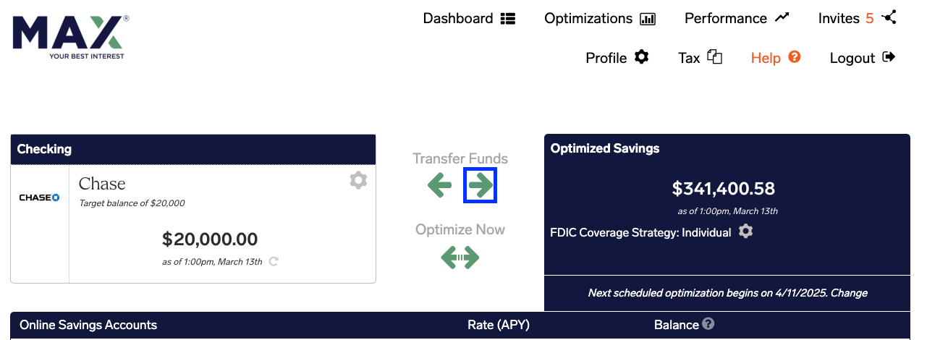This screenshot has height=340, width=927.
Task: Transfer funds to Optimized Savings with right arrow
Action: tap(481, 186)
